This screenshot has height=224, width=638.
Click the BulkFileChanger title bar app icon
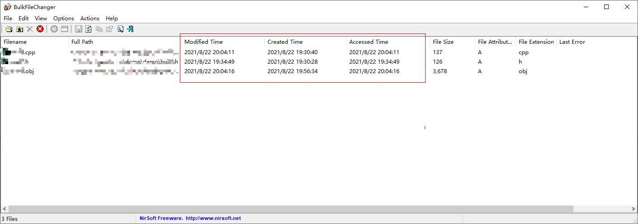pos(6,7)
